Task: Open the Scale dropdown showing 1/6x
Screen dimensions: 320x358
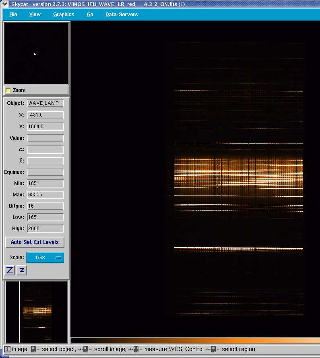Action: click(x=45, y=258)
